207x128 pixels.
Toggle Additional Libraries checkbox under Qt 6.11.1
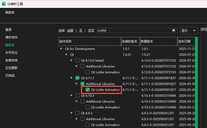tap(82, 84)
